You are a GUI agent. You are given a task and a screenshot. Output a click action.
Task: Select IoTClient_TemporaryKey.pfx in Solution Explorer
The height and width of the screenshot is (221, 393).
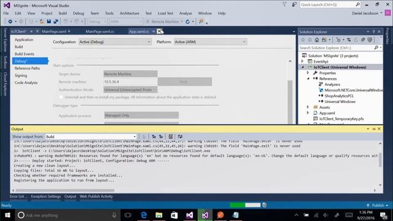point(341,118)
